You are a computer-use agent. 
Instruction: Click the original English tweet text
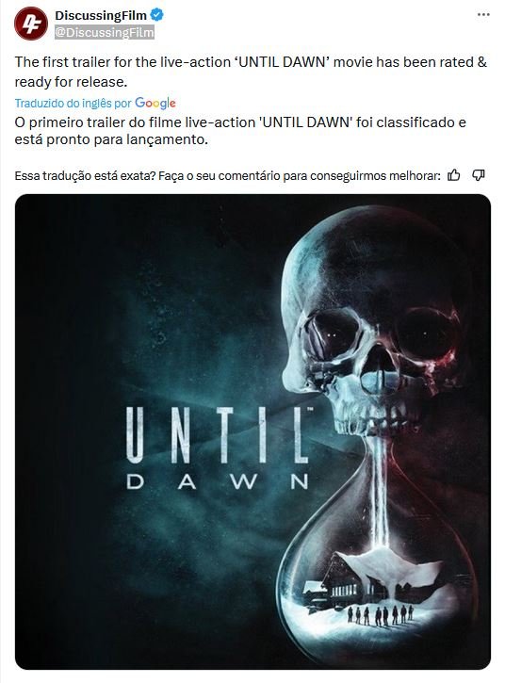[x=251, y=72]
